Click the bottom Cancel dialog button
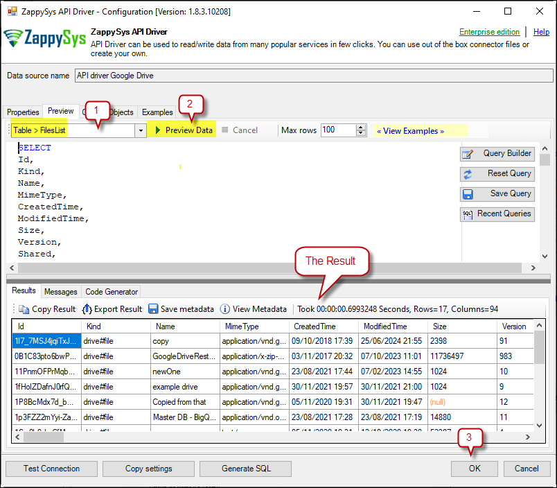 point(527,469)
